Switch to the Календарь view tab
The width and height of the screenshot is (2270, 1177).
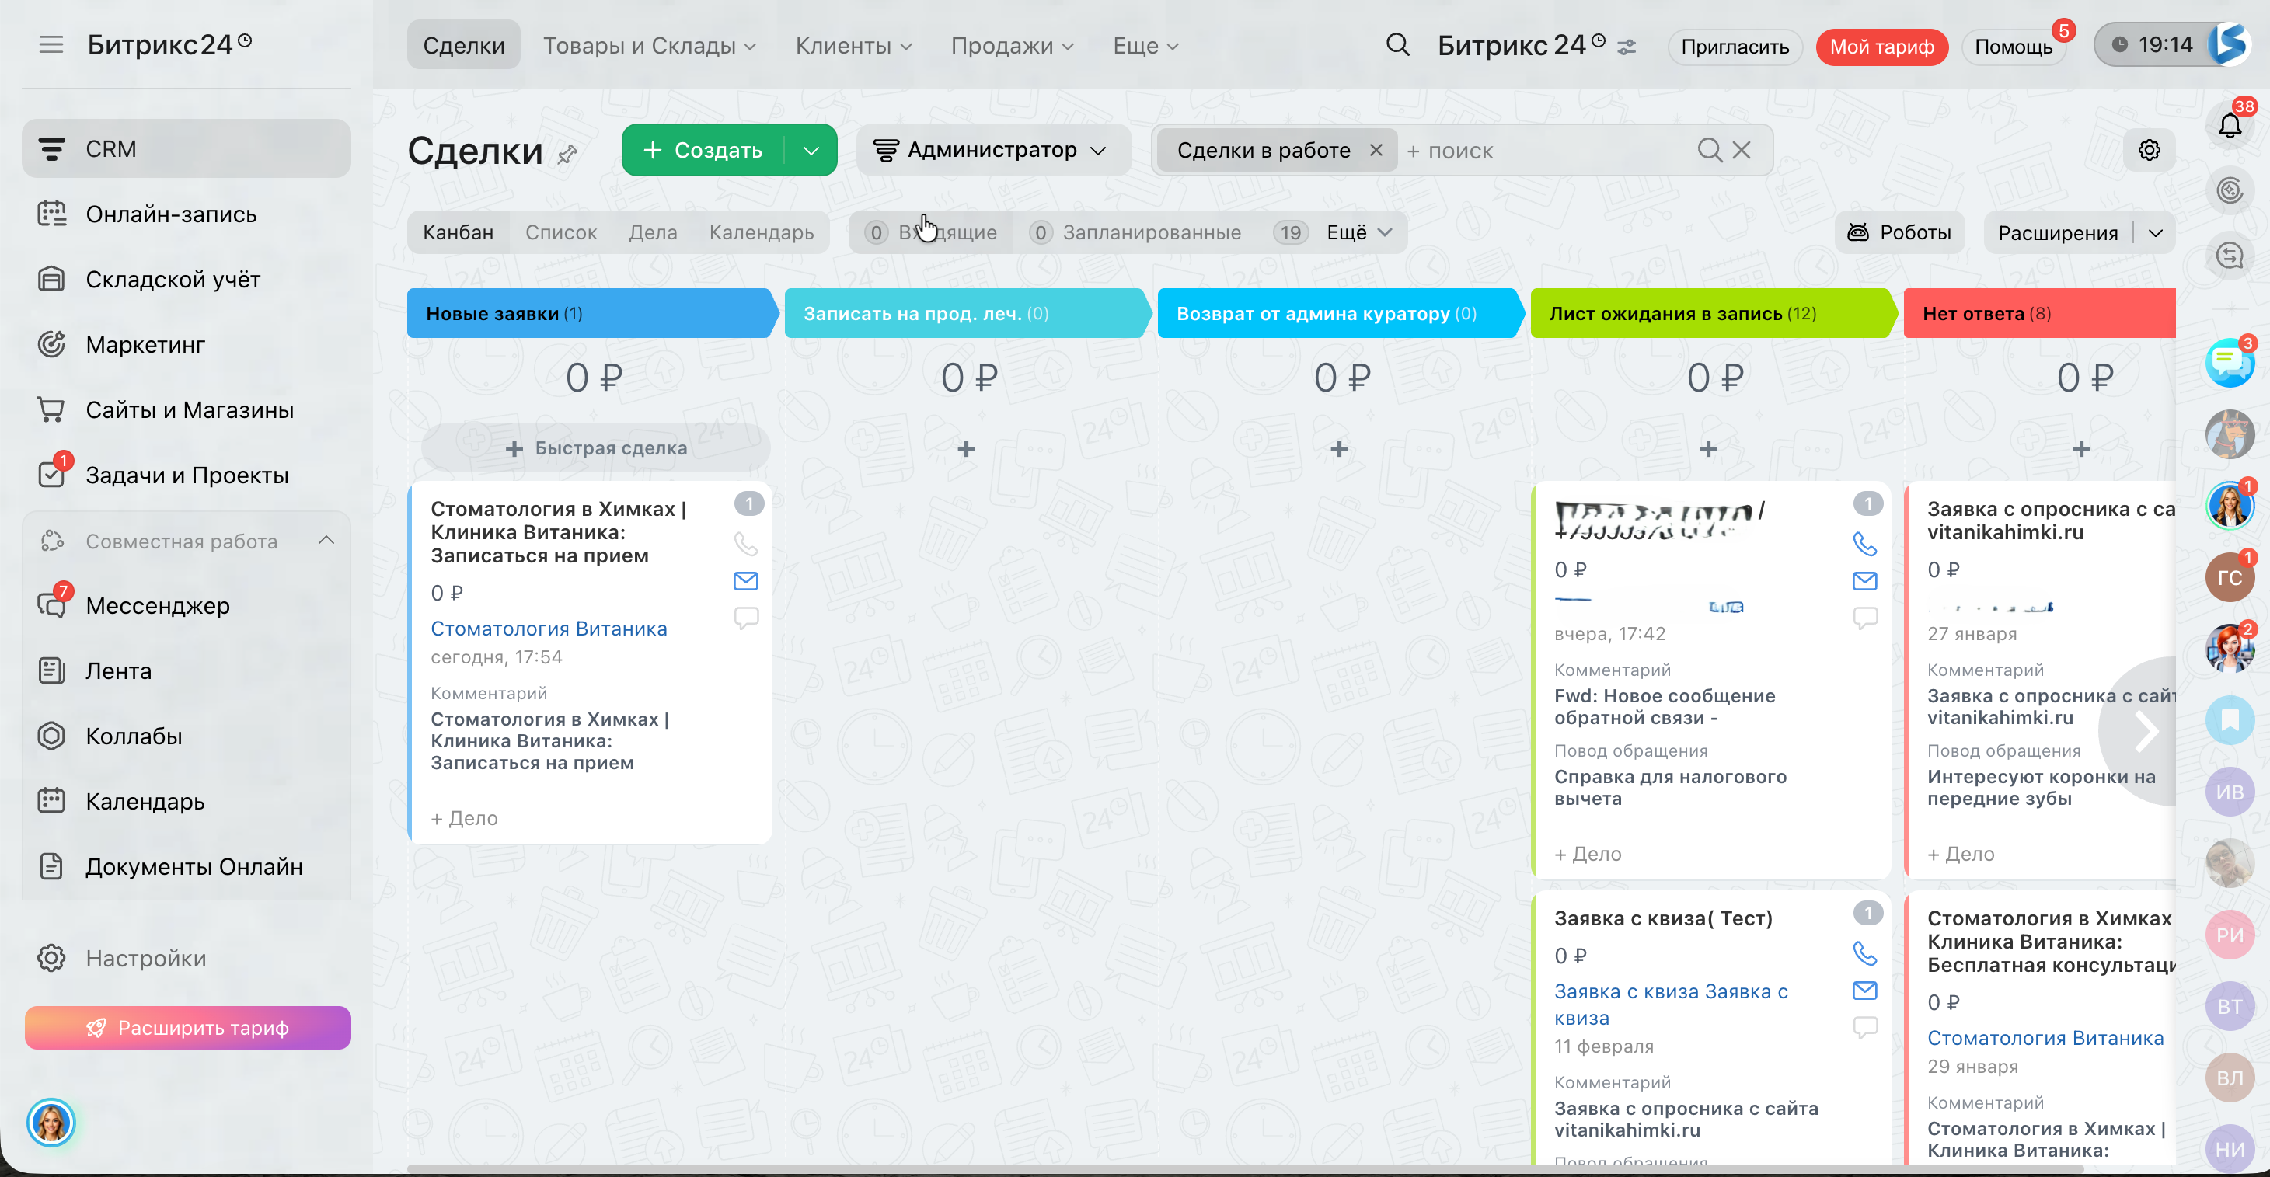pyautogui.click(x=761, y=232)
